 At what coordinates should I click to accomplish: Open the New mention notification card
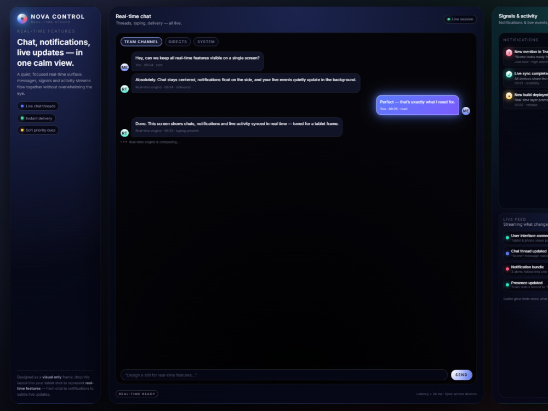pyautogui.click(x=526, y=56)
